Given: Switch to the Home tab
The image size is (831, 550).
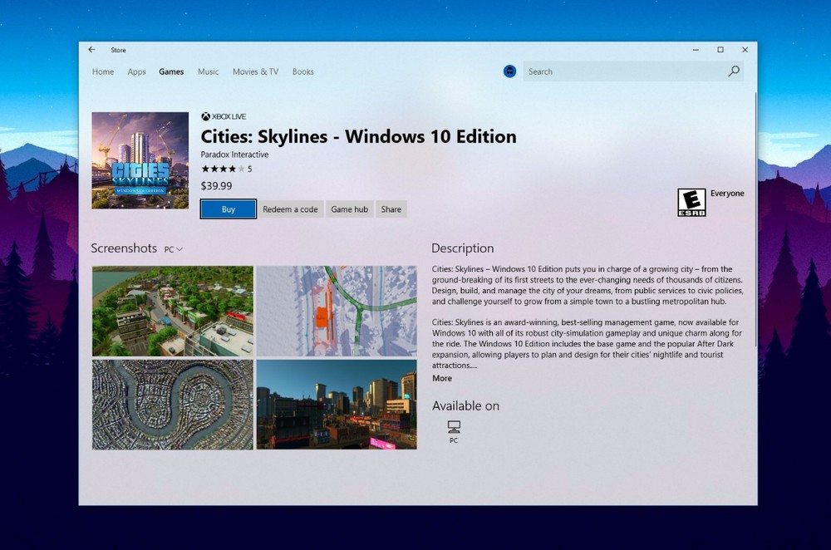Looking at the screenshot, I should (x=103, y=71).
